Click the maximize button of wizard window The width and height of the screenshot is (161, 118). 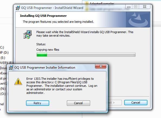pyautogui.click(x=136, y=7)
